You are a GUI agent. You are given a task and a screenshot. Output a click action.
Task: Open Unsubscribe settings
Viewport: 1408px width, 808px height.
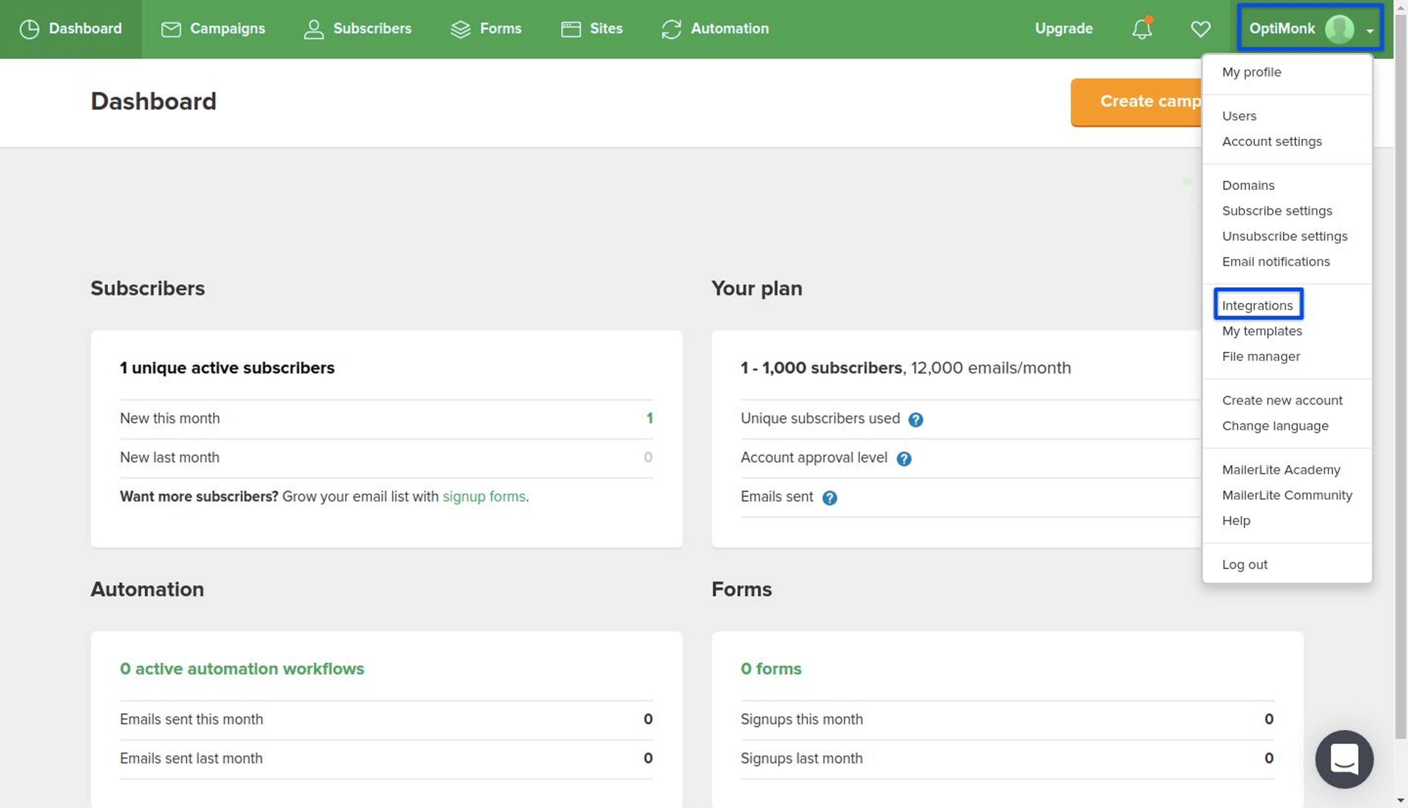coord(1284,236)
